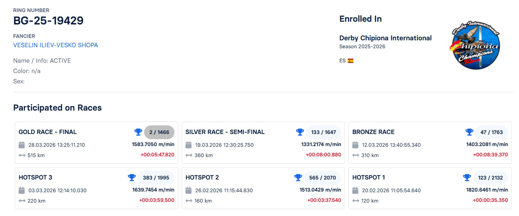Open the VESELIN ILIEV-VESKO SHOPA fancier link
The width and height of the screenshot is (519, 216).
[x=56, y=45]
